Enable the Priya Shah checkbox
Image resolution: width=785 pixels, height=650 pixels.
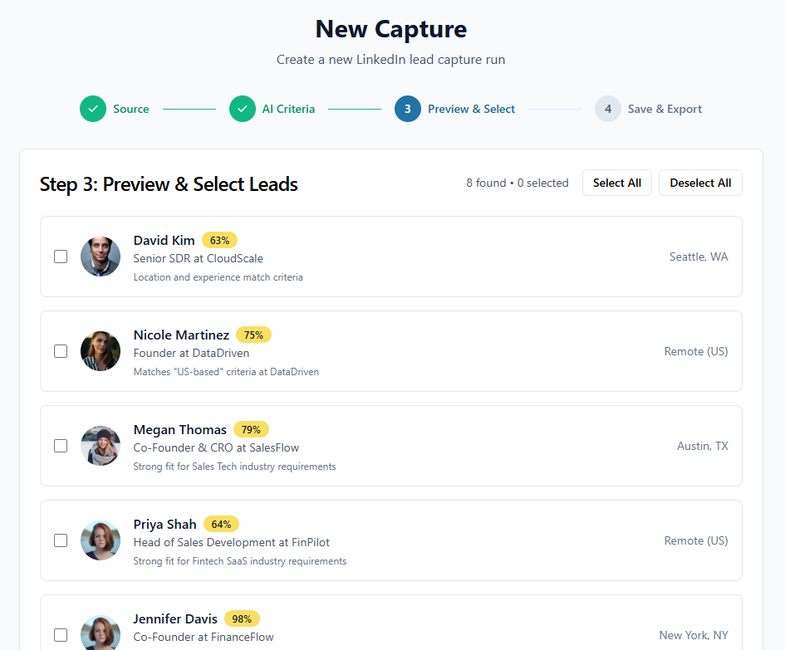click(x=61, y=540)
